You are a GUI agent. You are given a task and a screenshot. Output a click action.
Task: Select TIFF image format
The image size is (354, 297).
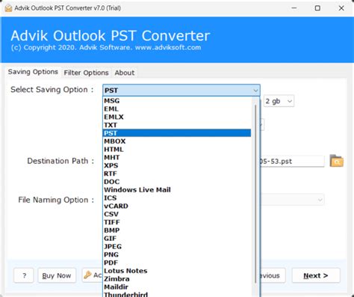[177, 222]
